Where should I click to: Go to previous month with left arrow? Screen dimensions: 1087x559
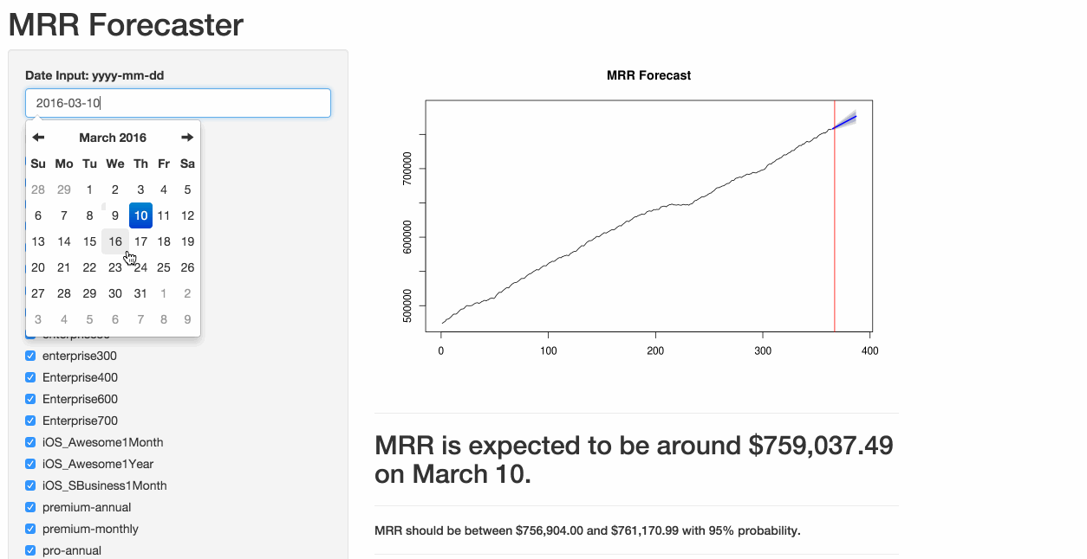click(x=38, y=138)
